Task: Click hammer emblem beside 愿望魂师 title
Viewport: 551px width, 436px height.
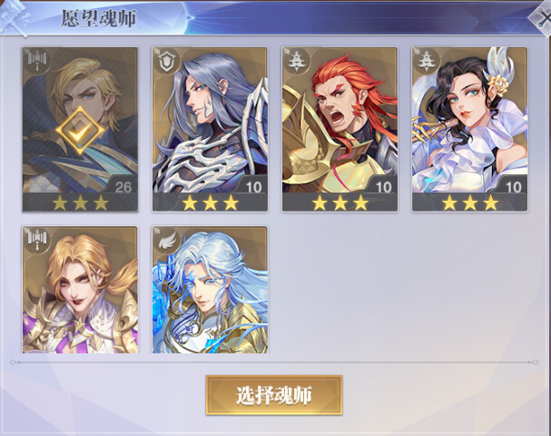Action: coord(15,17)
